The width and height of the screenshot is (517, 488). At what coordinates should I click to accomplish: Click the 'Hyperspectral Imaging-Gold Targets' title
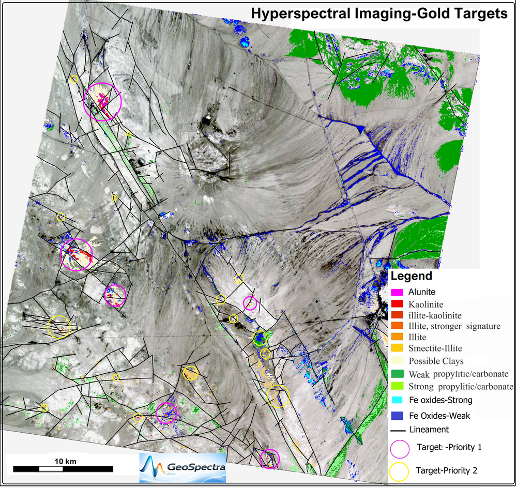tap(379, 13)
